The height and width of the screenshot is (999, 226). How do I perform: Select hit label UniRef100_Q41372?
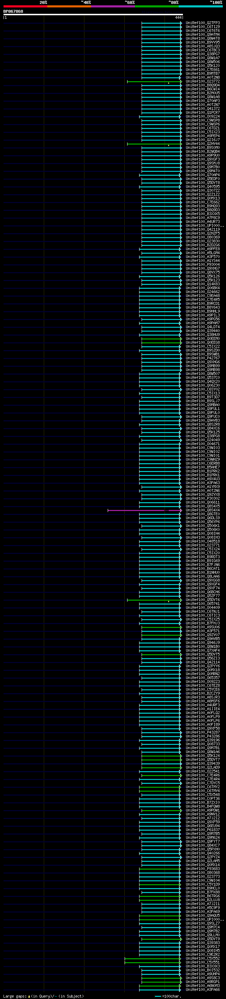tap(202, 108)
